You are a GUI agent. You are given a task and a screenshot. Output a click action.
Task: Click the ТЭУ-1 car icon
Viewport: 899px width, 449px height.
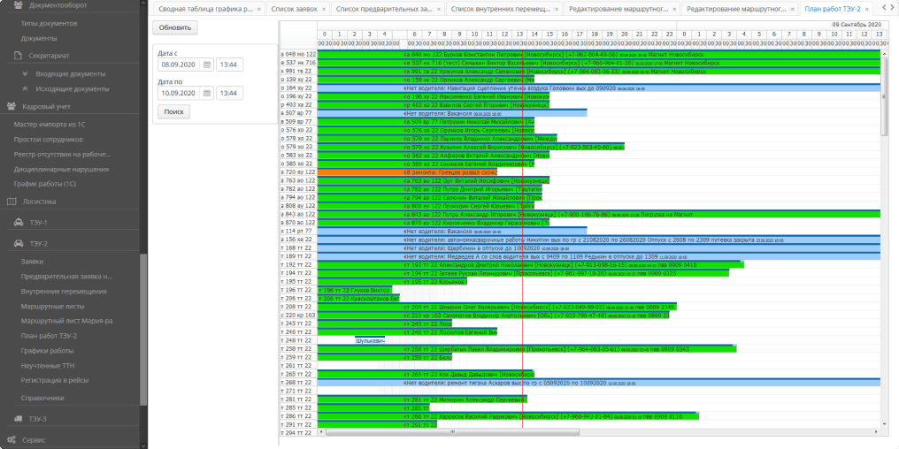18,222
